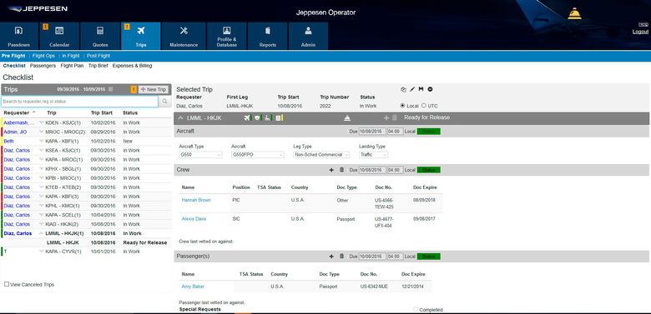Image resolution: width=651 pixels, height=314 pixels.
Task: Expand the KAPA - CYVR(1) trip row
Action: (42, 252)
